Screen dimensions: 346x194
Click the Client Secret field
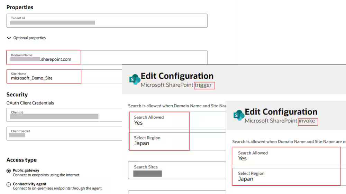[64, 134]
